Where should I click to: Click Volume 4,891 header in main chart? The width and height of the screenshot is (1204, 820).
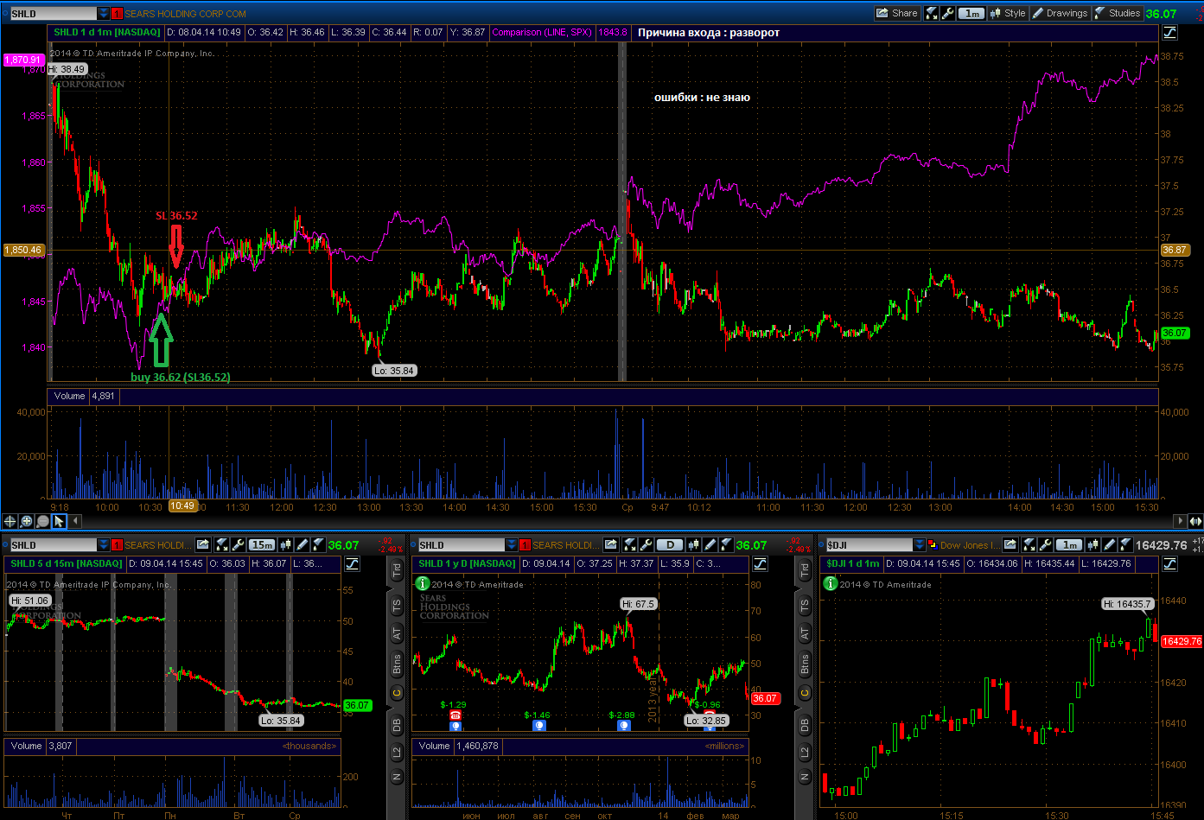pyautogui.click(x=86, y=396)
